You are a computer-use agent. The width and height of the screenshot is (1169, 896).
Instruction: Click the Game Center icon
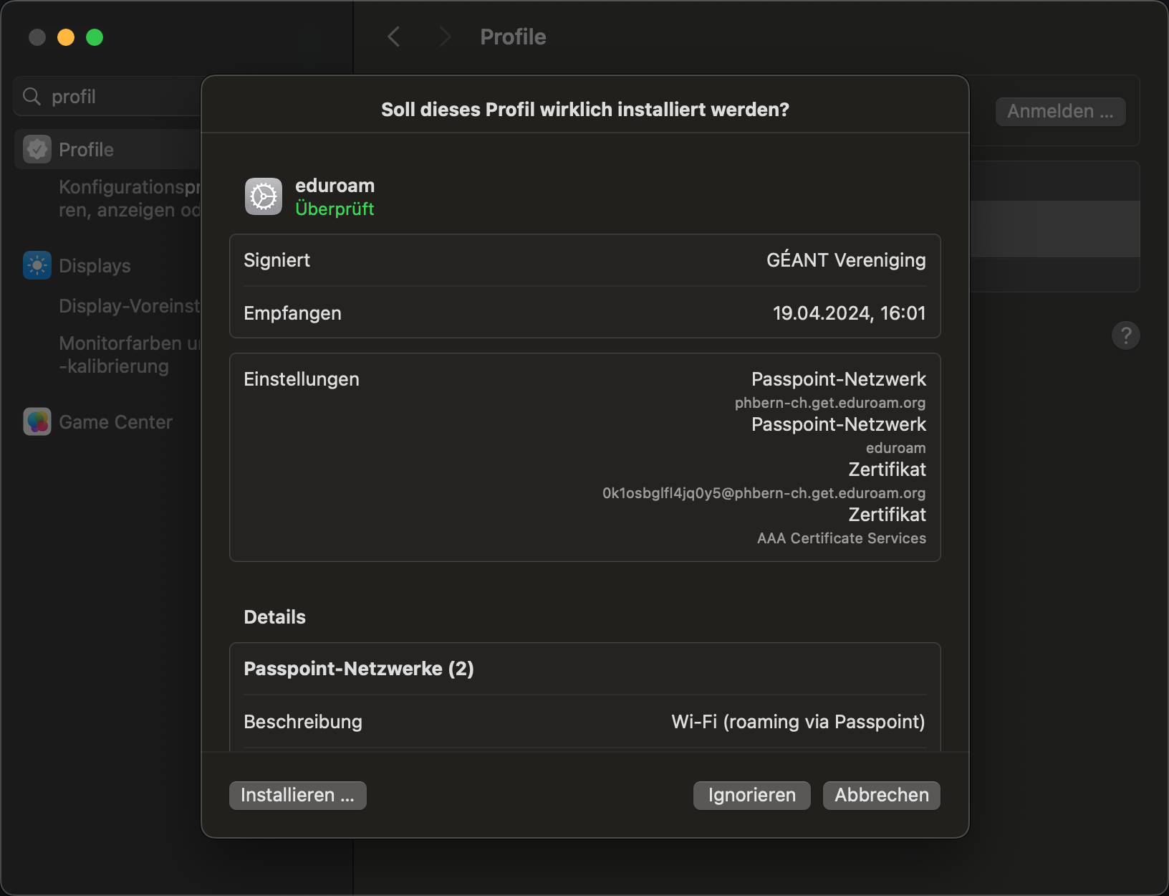coord(37,421)
